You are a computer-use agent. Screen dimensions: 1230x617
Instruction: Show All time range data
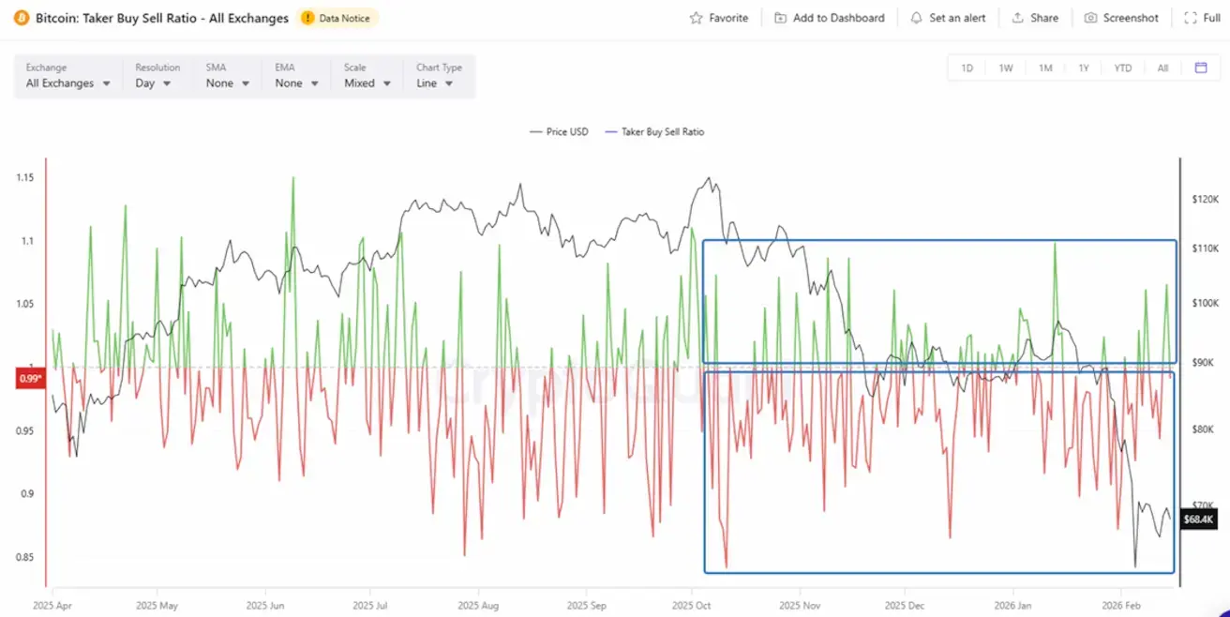click(1162, 68)
